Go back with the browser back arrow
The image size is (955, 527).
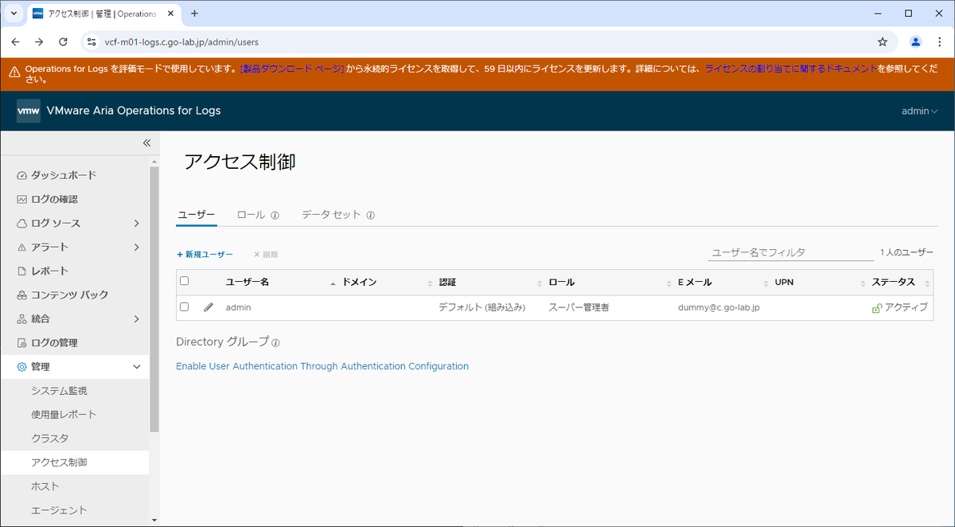click(16, 41)
